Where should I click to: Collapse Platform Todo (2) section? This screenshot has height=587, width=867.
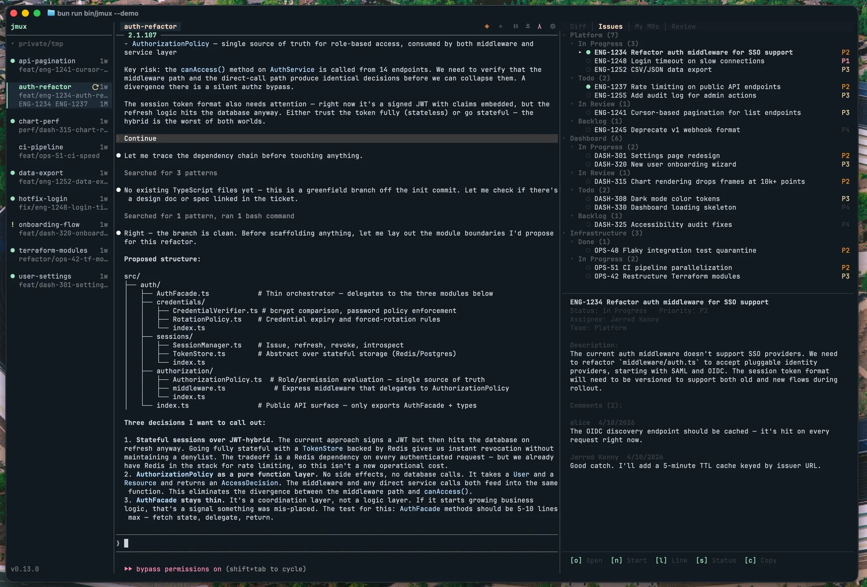573,78
